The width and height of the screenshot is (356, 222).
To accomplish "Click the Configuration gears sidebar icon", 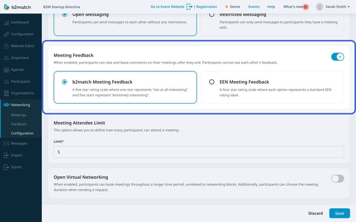I will [6, 34].
